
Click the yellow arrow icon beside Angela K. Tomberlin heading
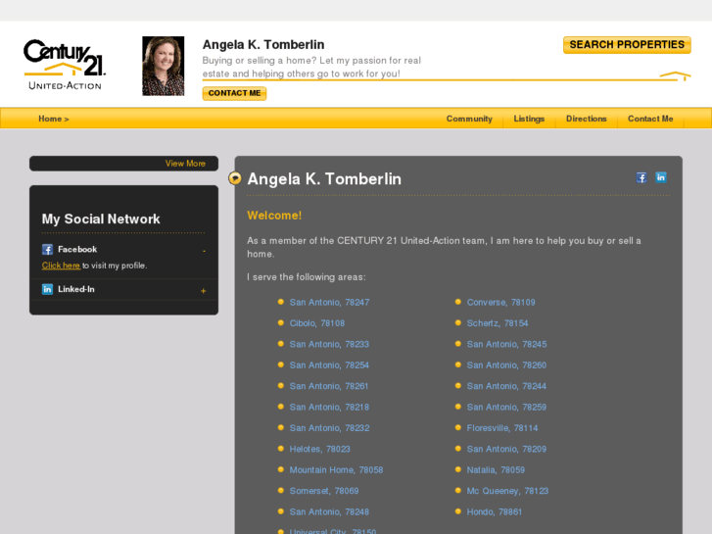(x=235, y=178)
